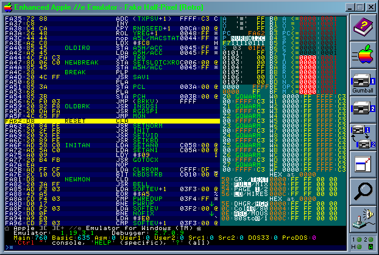
Task: Click the emulator title bar app icon
Action: tap(7, 7)
